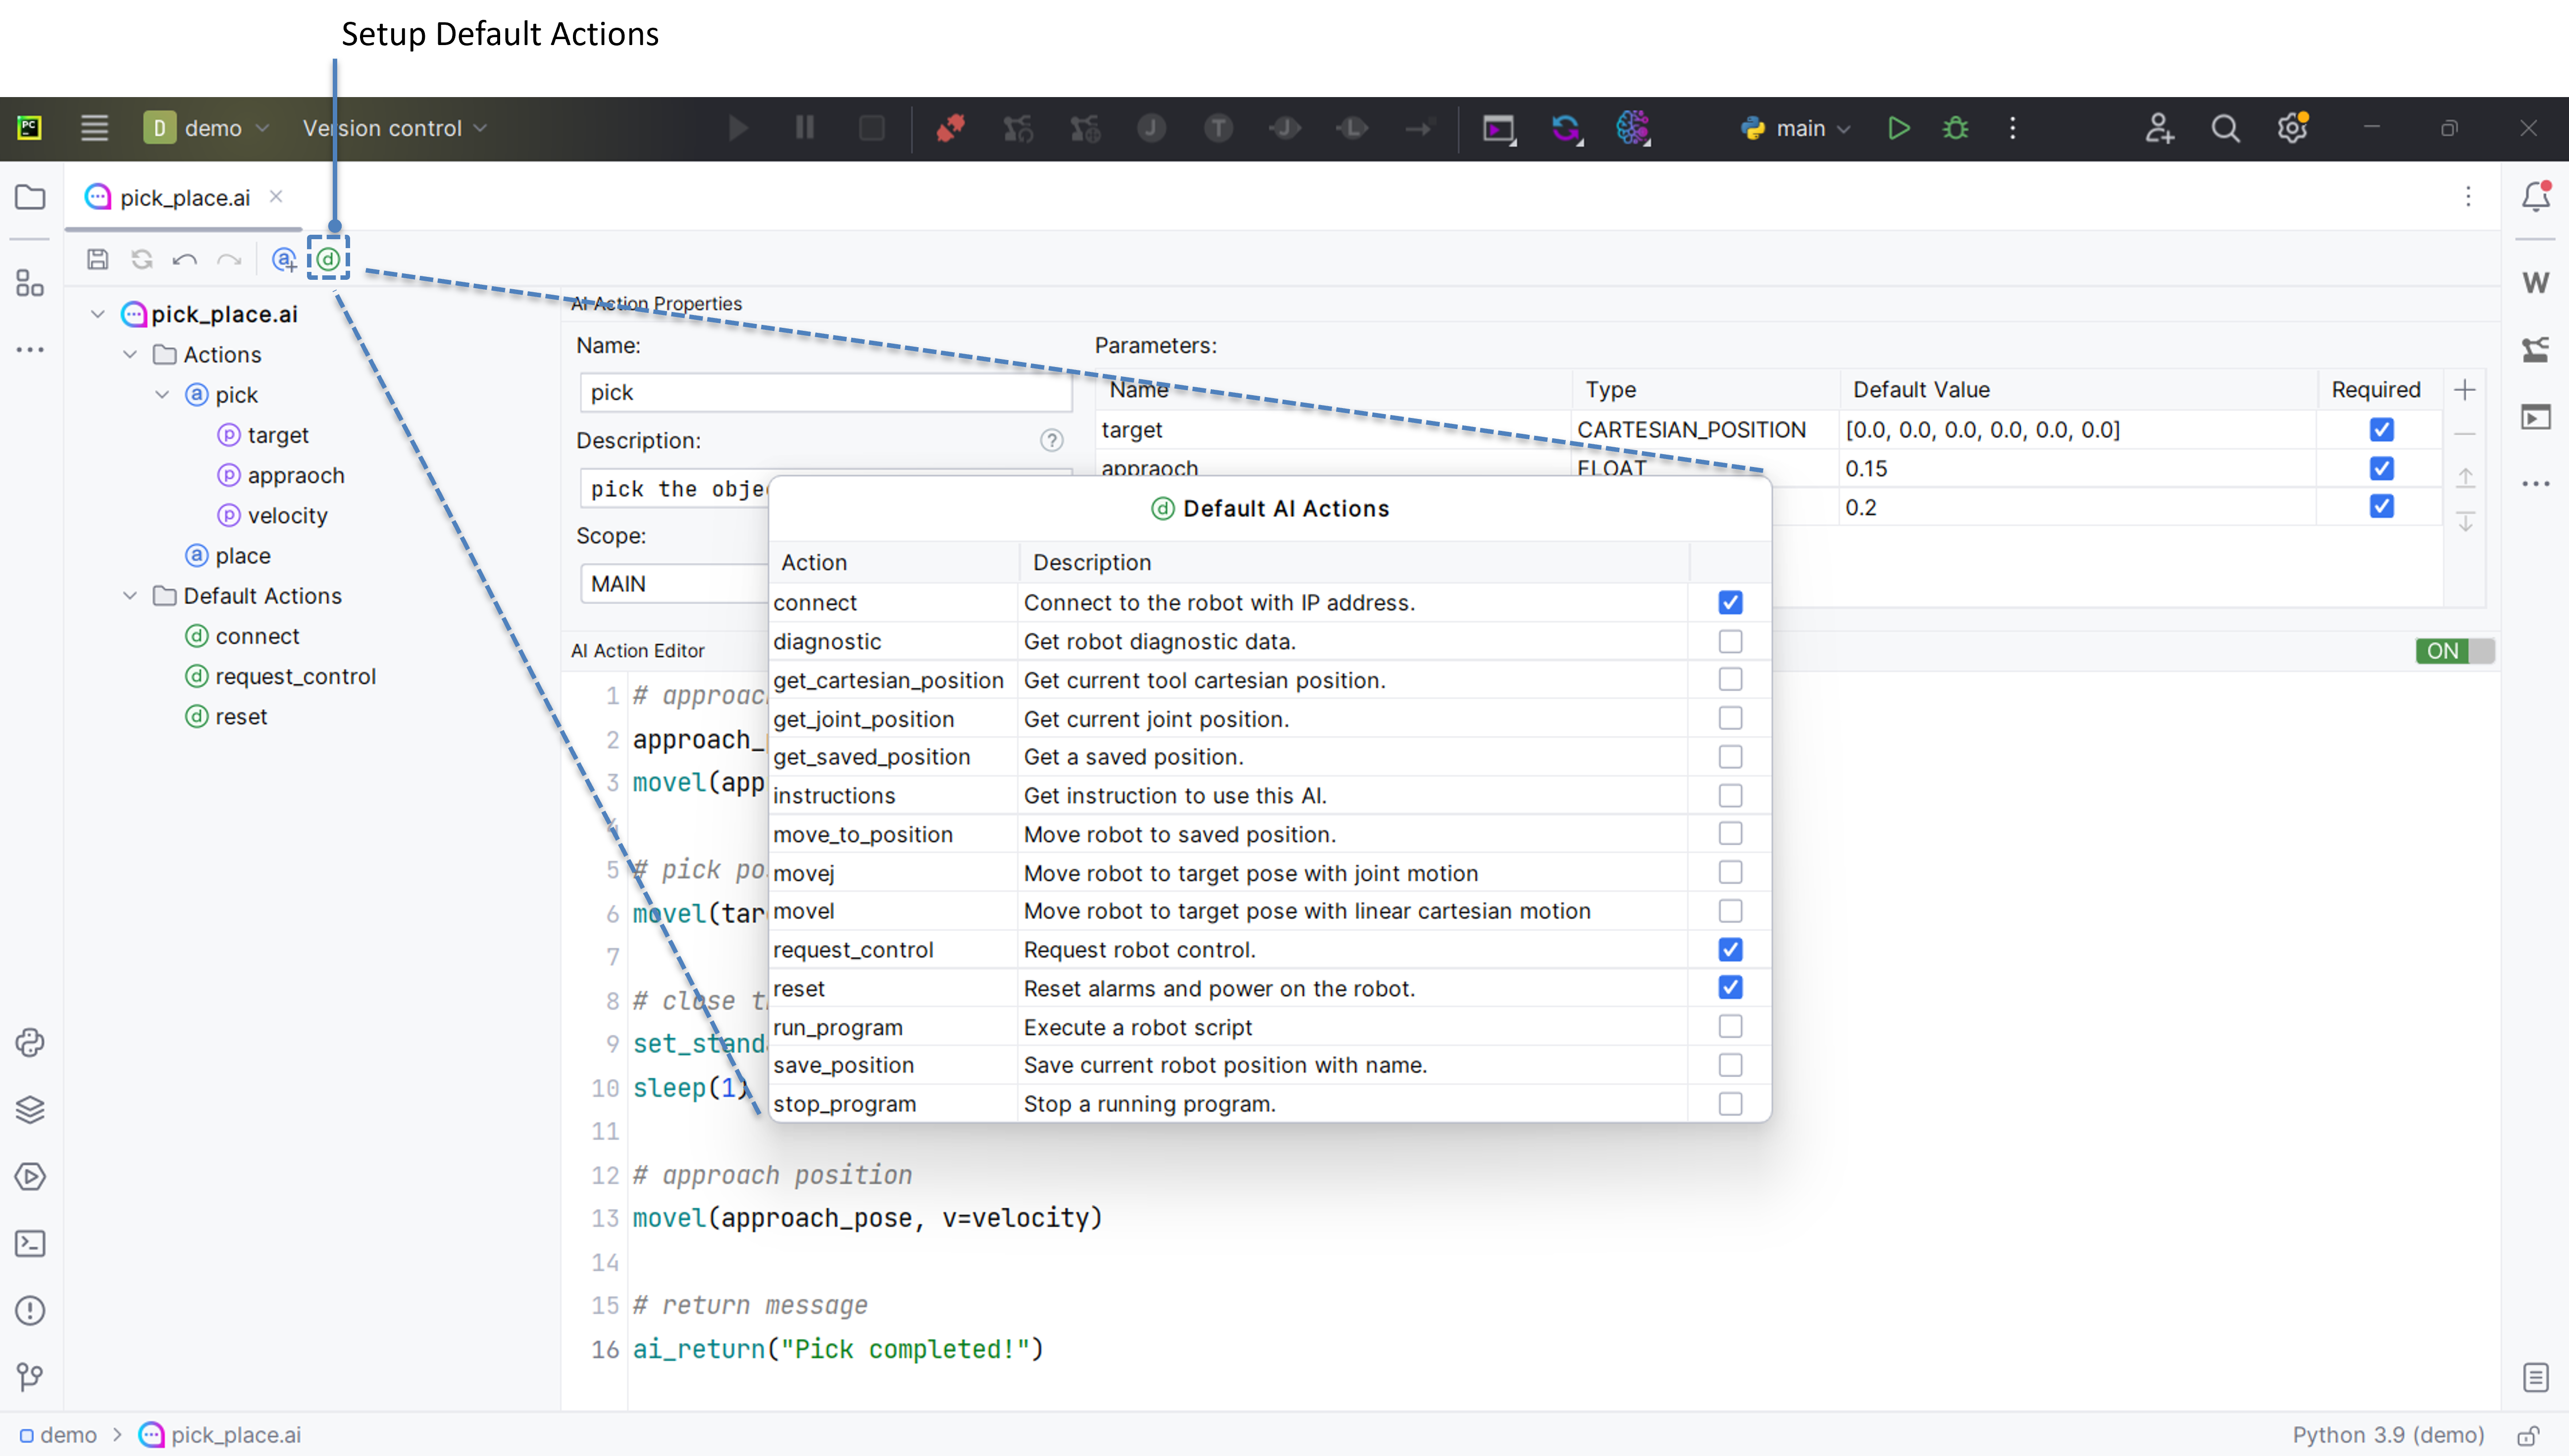Enable the diagnostic action checkbox
2569x1456 pixels.
click(1730, 641)
